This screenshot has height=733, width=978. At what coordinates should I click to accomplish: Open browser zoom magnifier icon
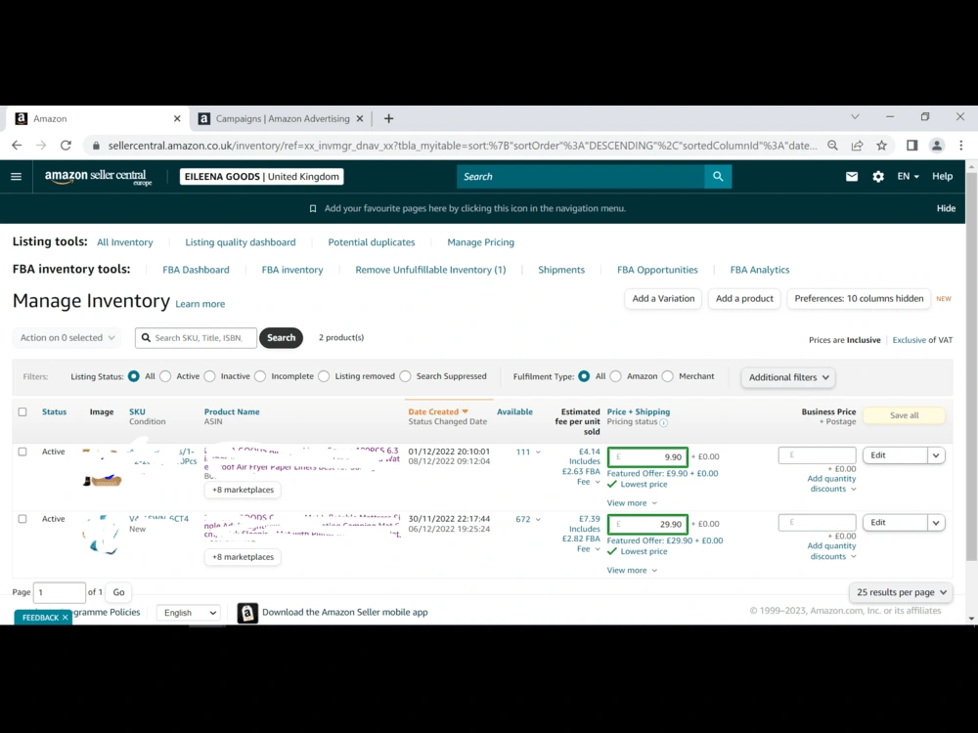tap(832, 146)
